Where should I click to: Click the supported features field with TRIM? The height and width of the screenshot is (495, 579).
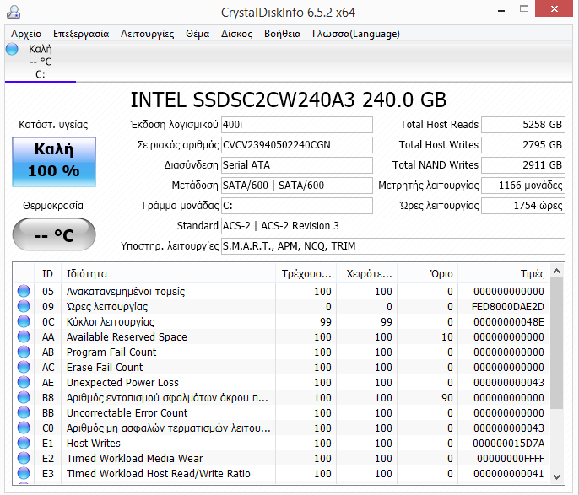tap(393, 246)
